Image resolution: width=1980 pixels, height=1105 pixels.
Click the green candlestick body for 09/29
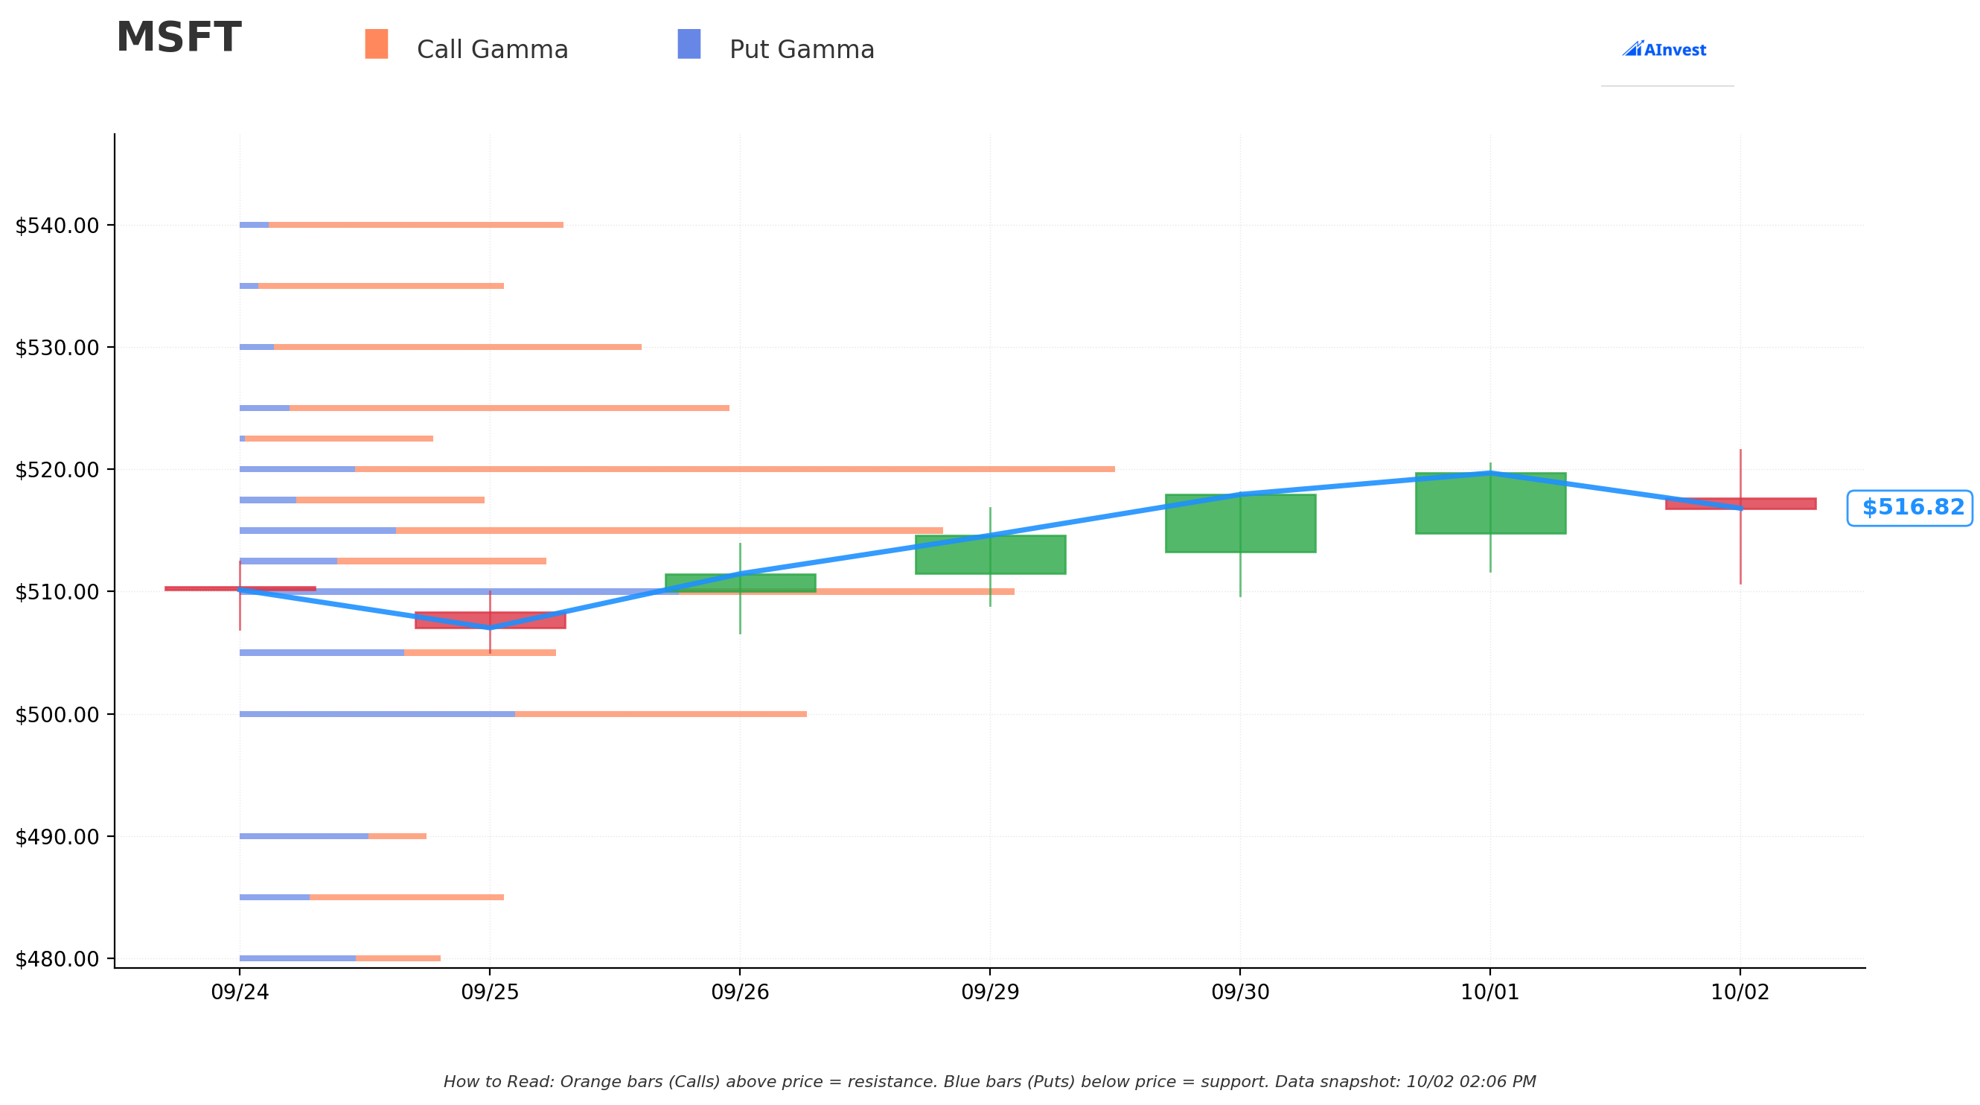(x=990, y=555)
